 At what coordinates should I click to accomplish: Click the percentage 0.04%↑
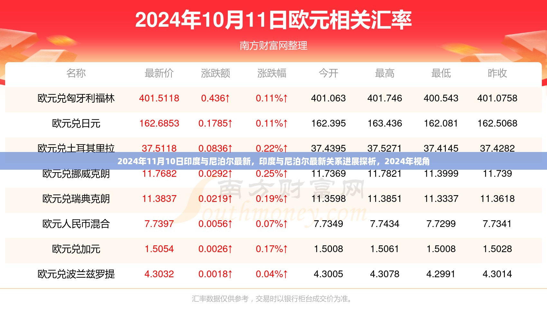pyautogui.click(x=272, y=274)
